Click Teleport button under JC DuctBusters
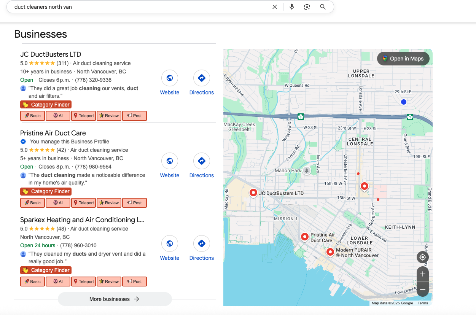476x315 pixels. pos(83,116)
